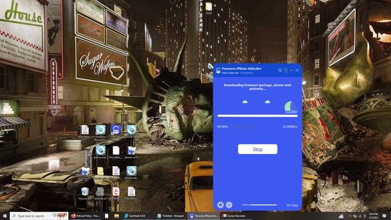This screenshot has width=391, height=220.
Task: Select the blank white document desktop icon
Action: [116, 152]
